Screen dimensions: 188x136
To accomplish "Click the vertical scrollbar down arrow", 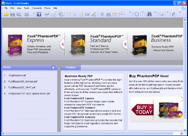I will [185, 130].
